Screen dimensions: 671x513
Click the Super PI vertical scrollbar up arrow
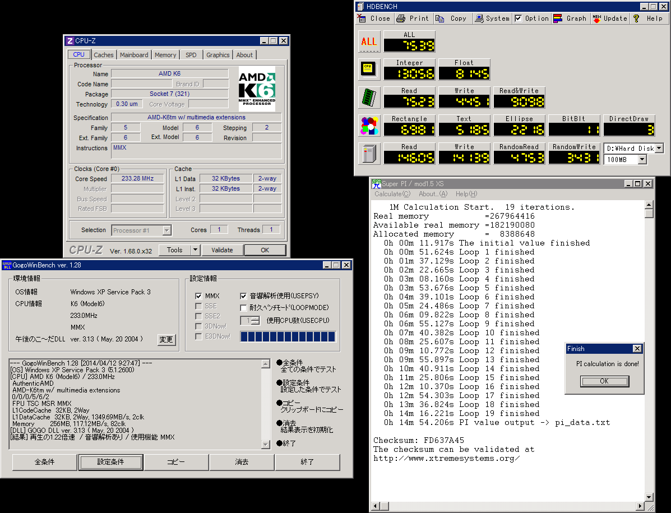pyautogui.click(x=649, y=205)
